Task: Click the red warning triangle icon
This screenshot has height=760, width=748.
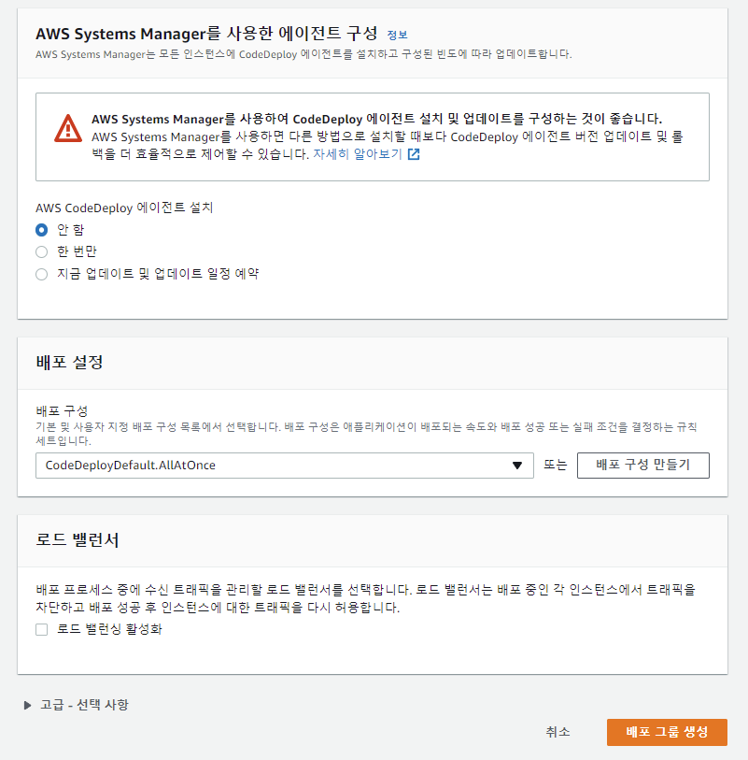Action: pyautogui.click(x=68, y=128)
